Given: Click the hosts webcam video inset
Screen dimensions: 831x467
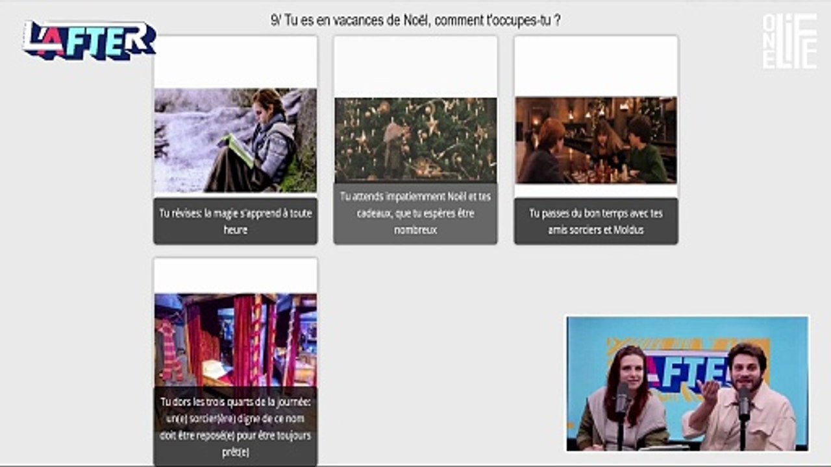Looking at the screenshot, I should (x=688, y=383).
